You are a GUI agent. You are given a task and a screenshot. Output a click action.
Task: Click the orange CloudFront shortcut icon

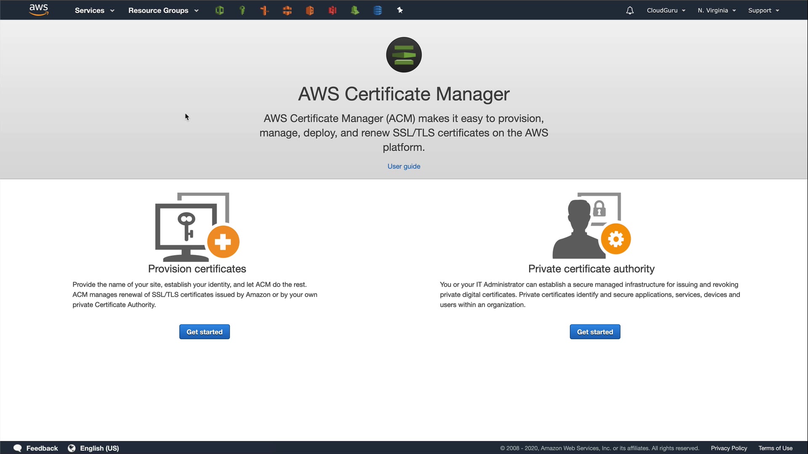pyautogui.click(x=287, y=11)
